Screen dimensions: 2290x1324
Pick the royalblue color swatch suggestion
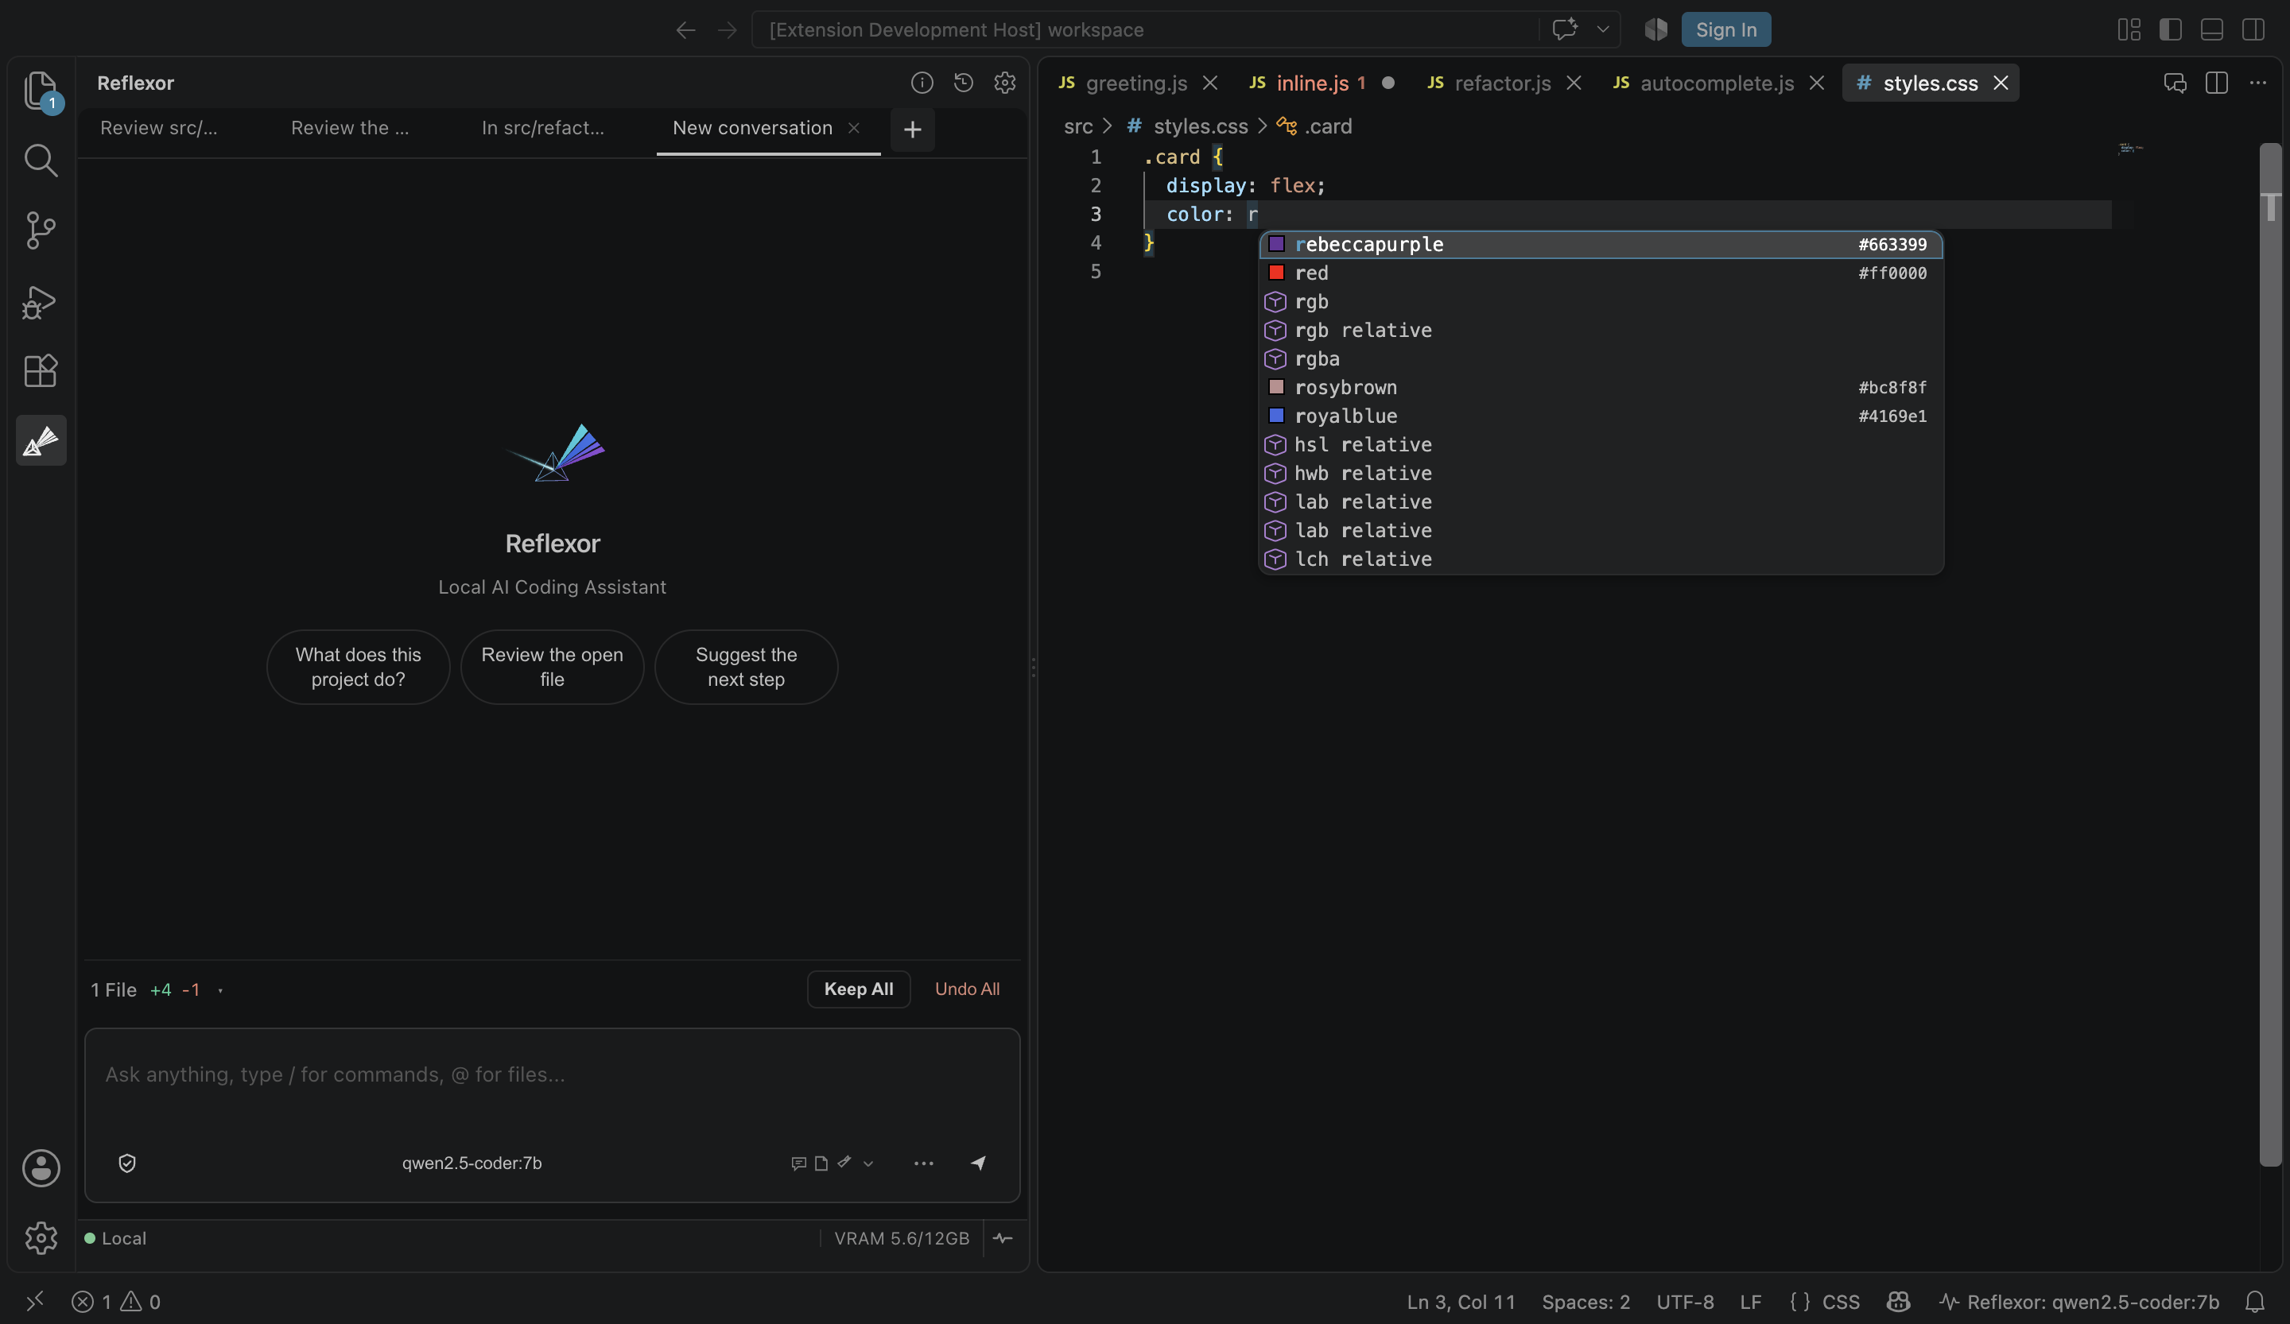[1276, 415]
